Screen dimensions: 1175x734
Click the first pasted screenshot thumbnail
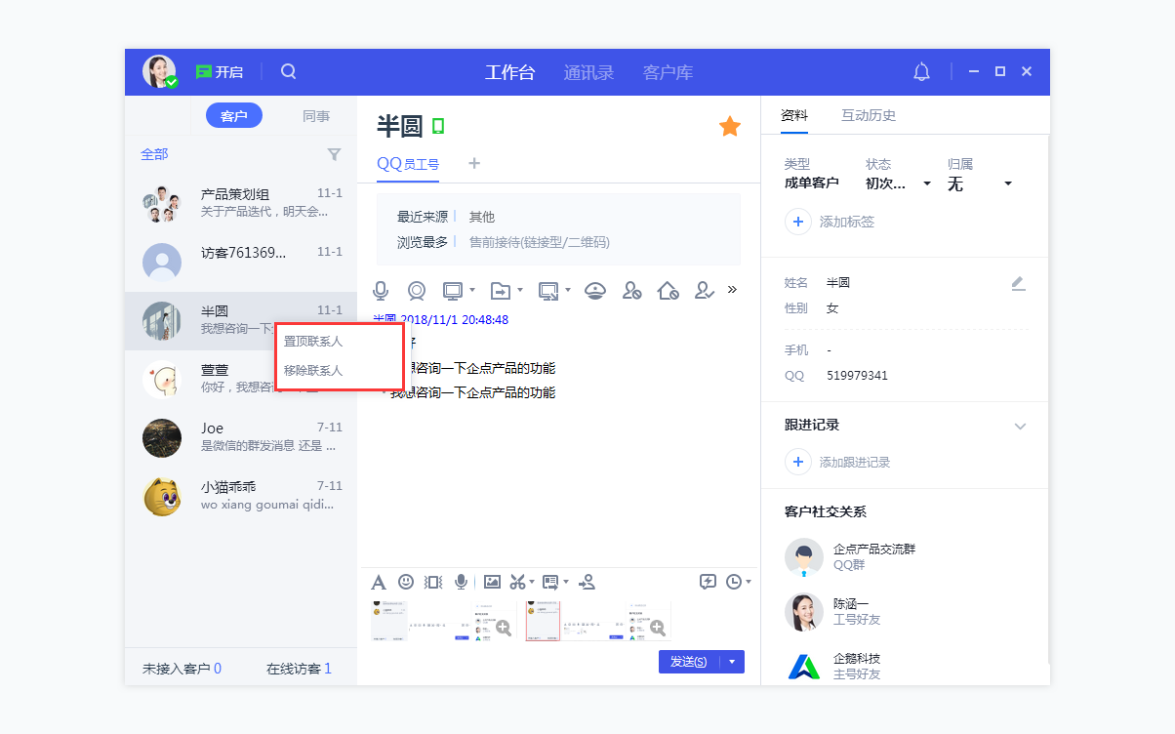click(444, 621)
